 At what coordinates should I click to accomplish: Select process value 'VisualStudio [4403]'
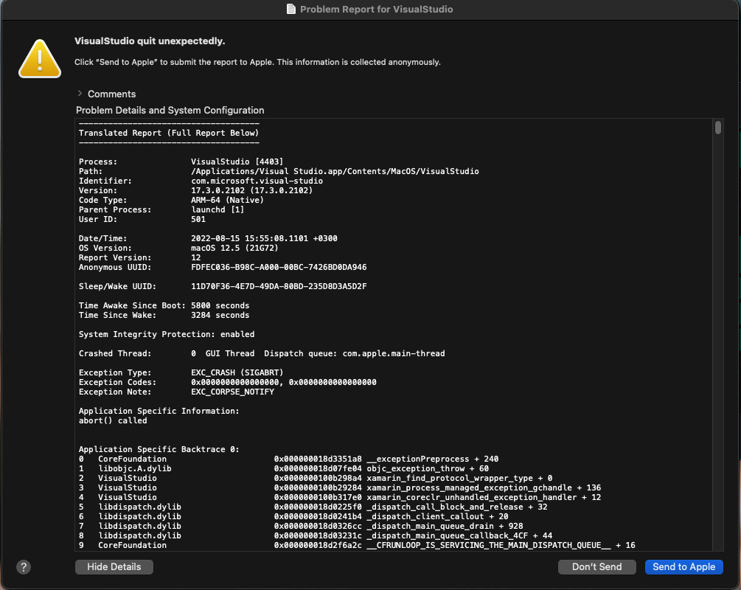tap(237, 162)
